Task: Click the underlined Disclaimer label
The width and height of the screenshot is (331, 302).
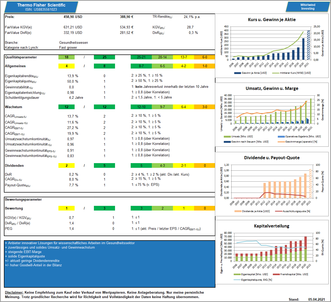Action: coord(14,293)
